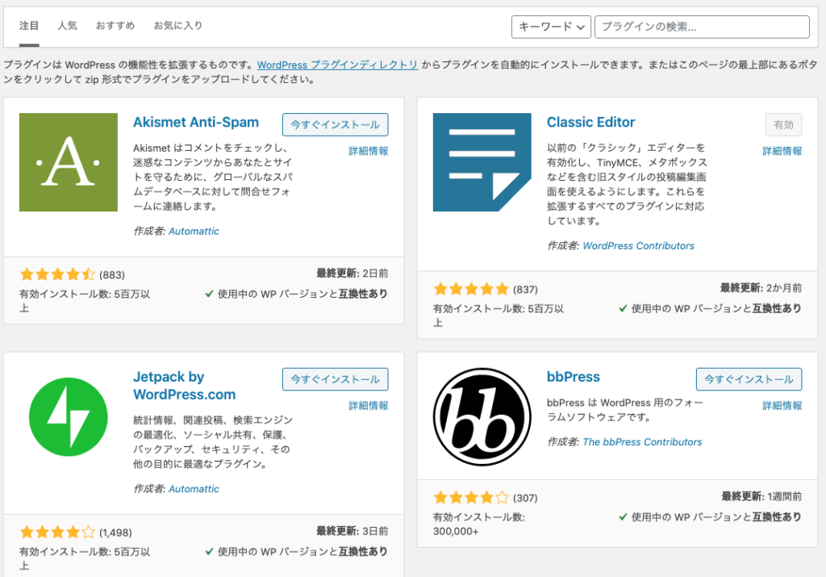This screenshot has height=577, width=826.
Task: Open the WordPress プラグインディレクトリ link
Action: [338, 65]
